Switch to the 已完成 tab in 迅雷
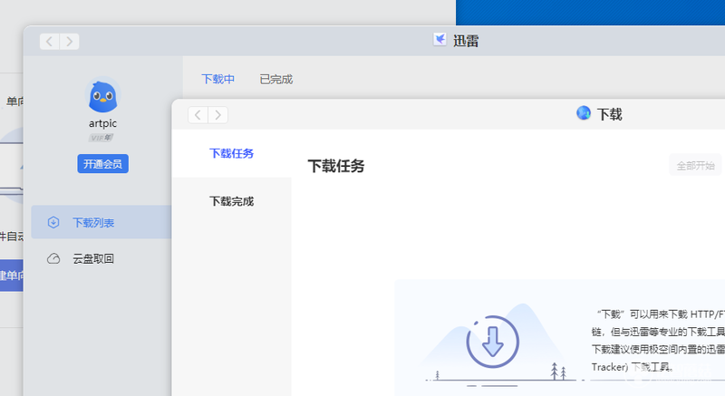Viewport: 725px width, 396px height. point(276,80)
